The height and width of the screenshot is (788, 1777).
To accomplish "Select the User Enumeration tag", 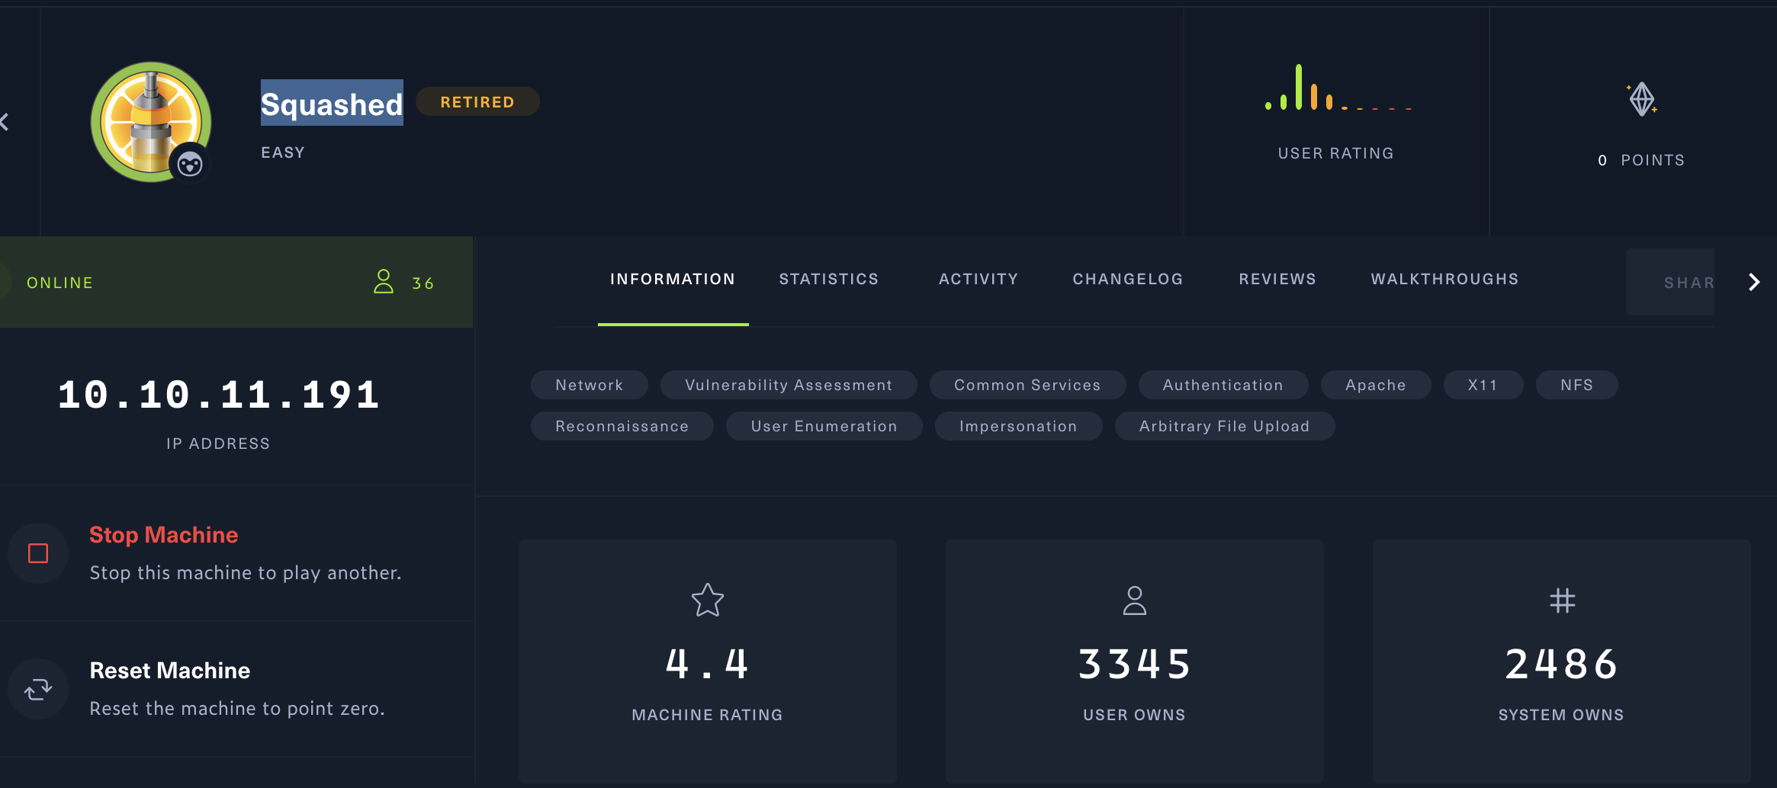I will [x=824, y=426].
